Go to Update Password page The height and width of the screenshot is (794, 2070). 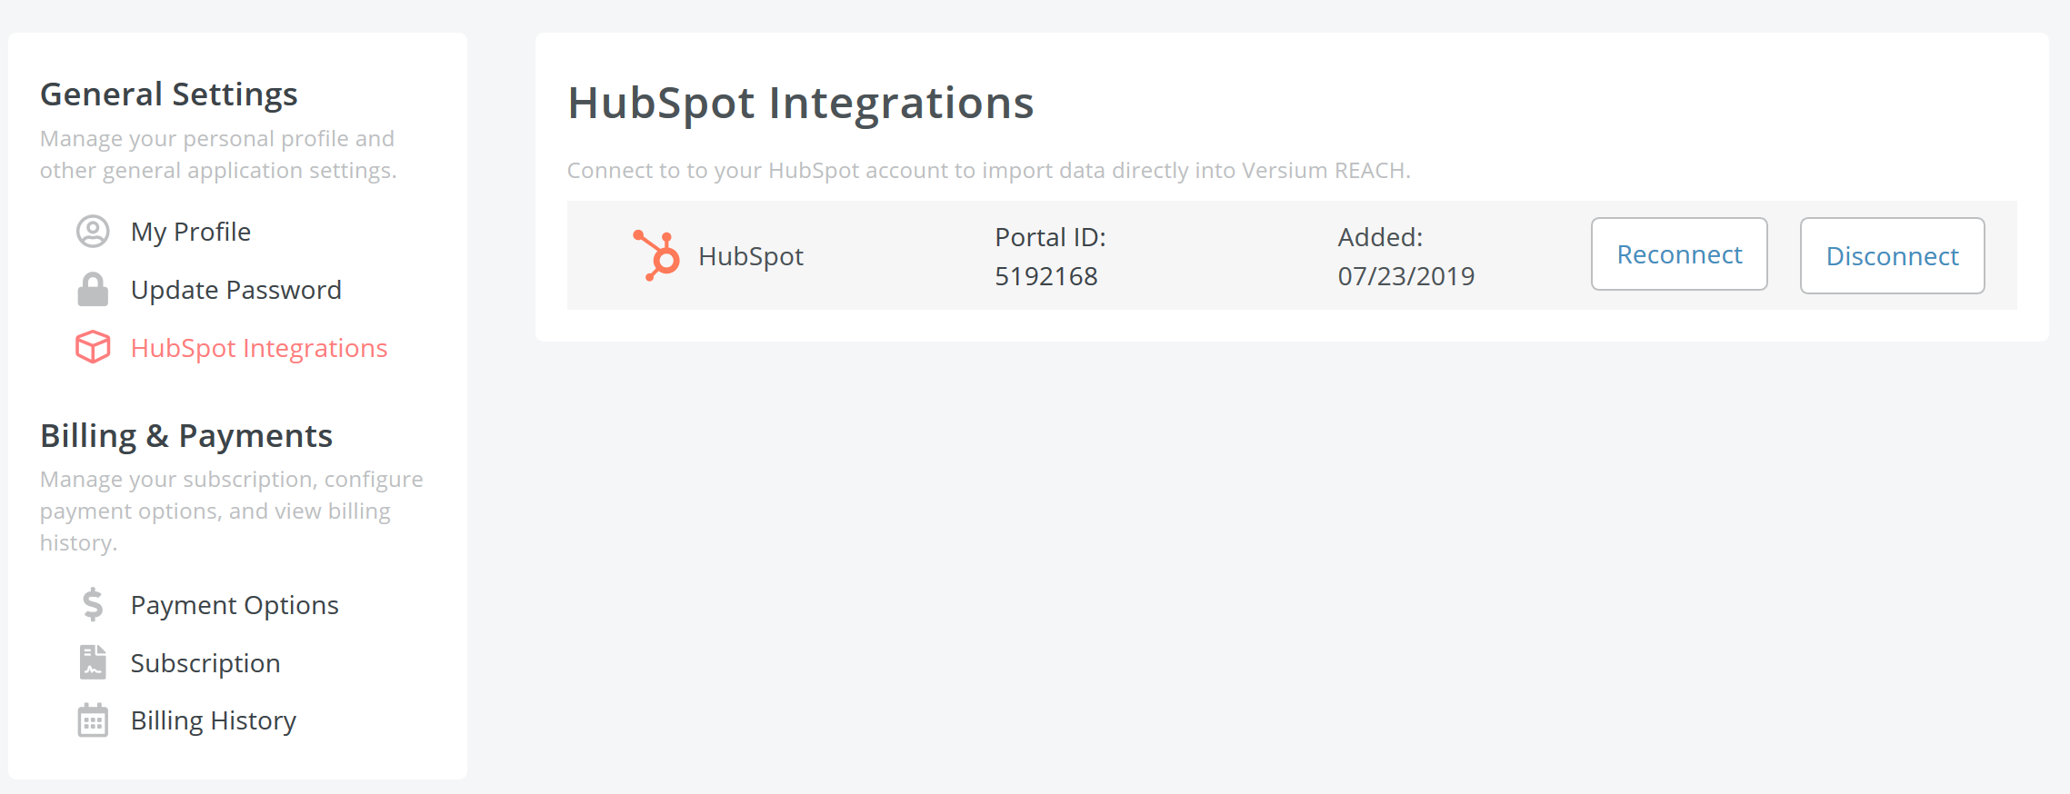coord(236,290)
